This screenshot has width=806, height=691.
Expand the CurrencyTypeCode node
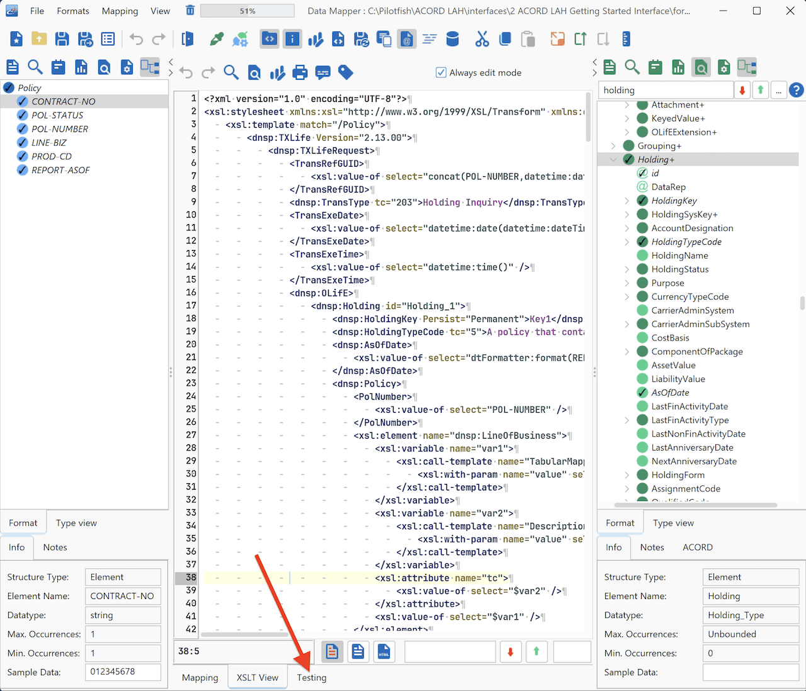click(627, 297)
